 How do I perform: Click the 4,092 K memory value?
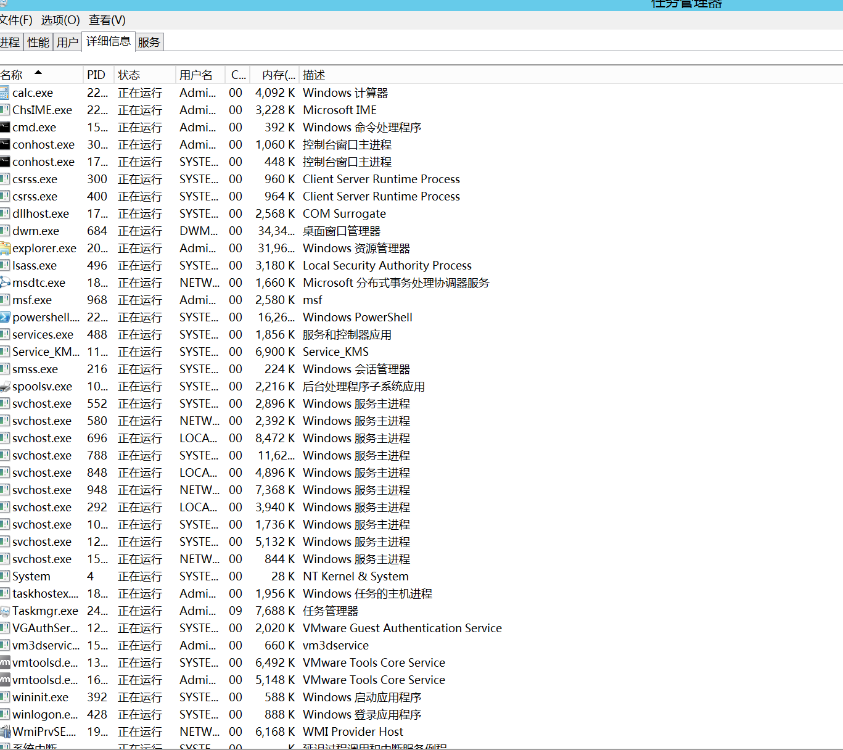click(x=275, y=93)
